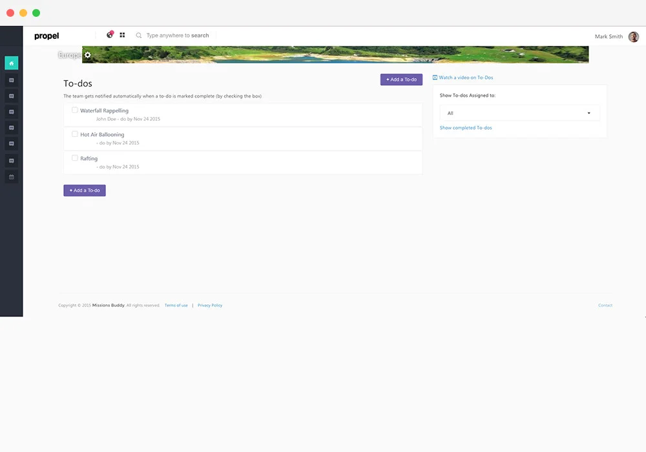Open trip settings with the gear on Europe banner
The image size is (646, 452).
pos(88,55)
